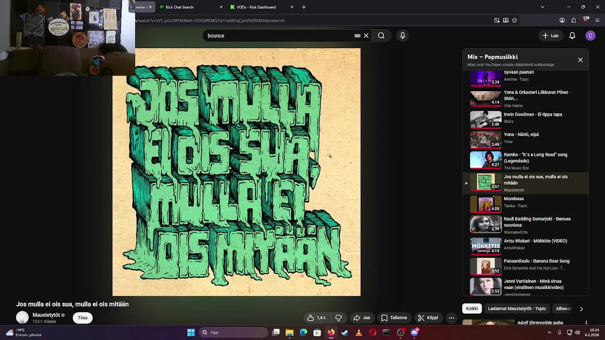The width and height of the screenshot is (605, 340).
Task: Open options for Adolf Ehrnroothin puhe video
Action: [586, 323]
